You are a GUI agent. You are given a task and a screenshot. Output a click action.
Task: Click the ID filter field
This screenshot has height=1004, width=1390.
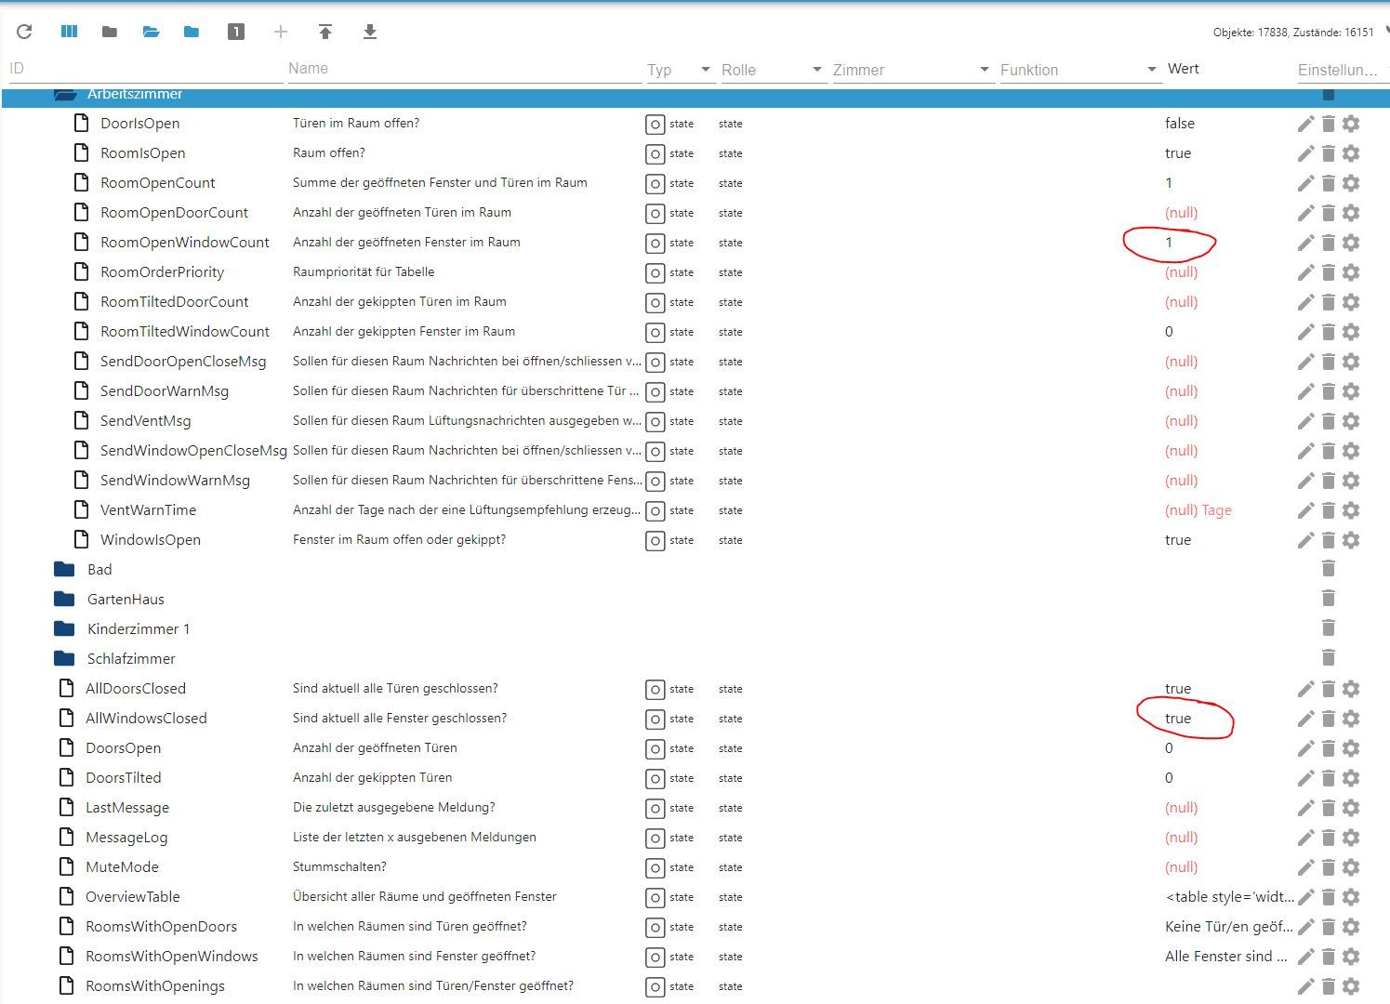[145, 69]
